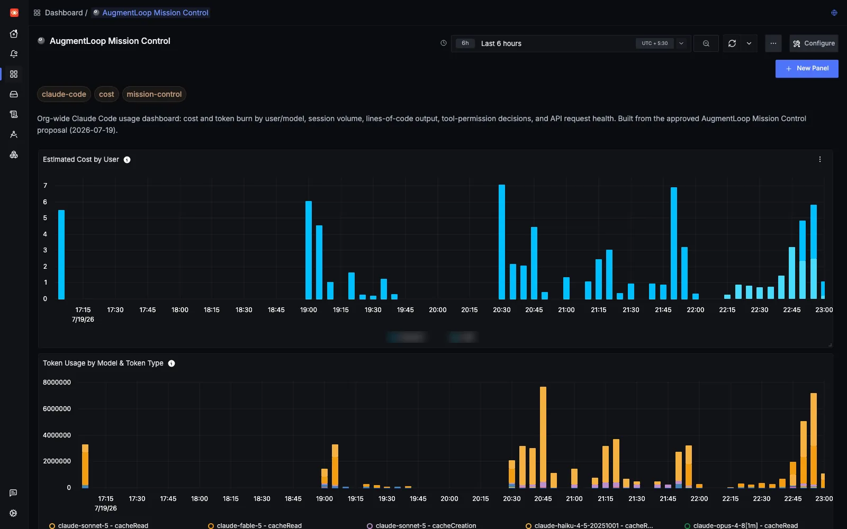Click the cost tag
Image resolution: width=847 pixels, height=529 pixels.
tap(106, 94)
